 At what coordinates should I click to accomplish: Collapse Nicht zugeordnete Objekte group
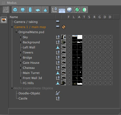point(12,88)
